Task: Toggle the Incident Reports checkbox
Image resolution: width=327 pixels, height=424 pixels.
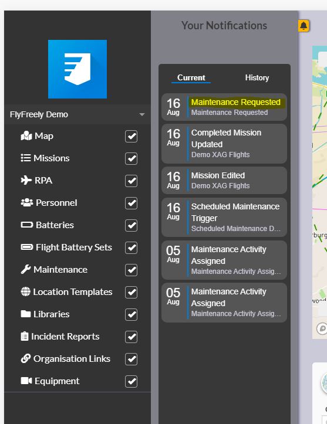Action: coord(131,337)
